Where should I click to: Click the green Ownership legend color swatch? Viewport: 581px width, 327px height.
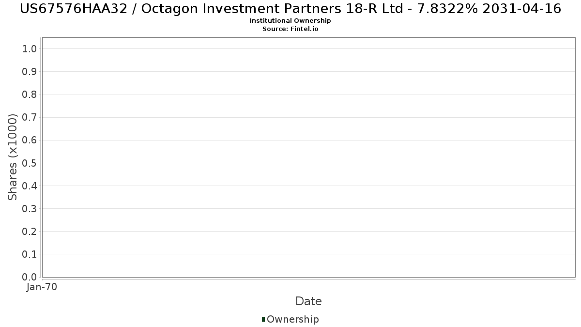point(263,319)
